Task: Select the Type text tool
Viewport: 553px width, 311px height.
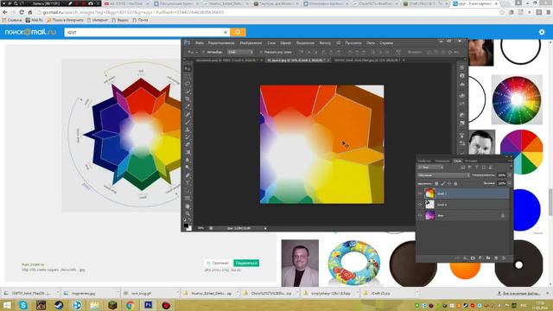Action: 188,183
